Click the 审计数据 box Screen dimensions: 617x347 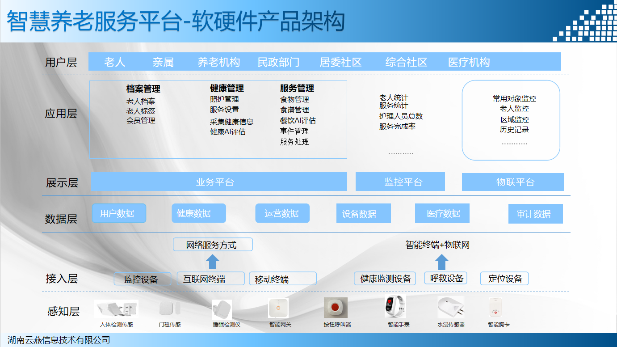[x=536, y=214]
